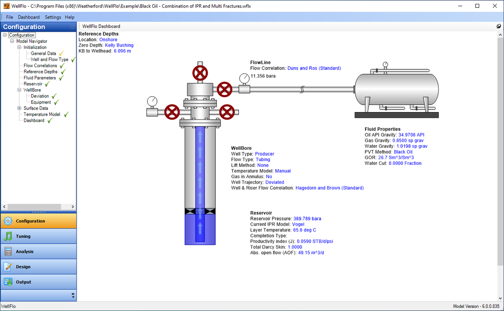Image resolution: width=504 pixels, height=311 pixels.
Task: Select General Data in the tree
Action: pos(43,53)
